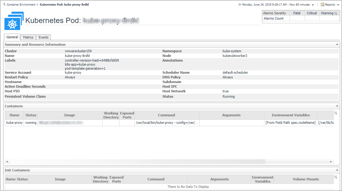Viewport: 342px width, 191px height.
Task: Click the Reports menu button
Action: 330,5
